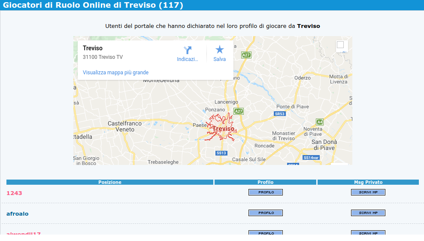
Task: Open username link 1243
Action: pos(14,193)
